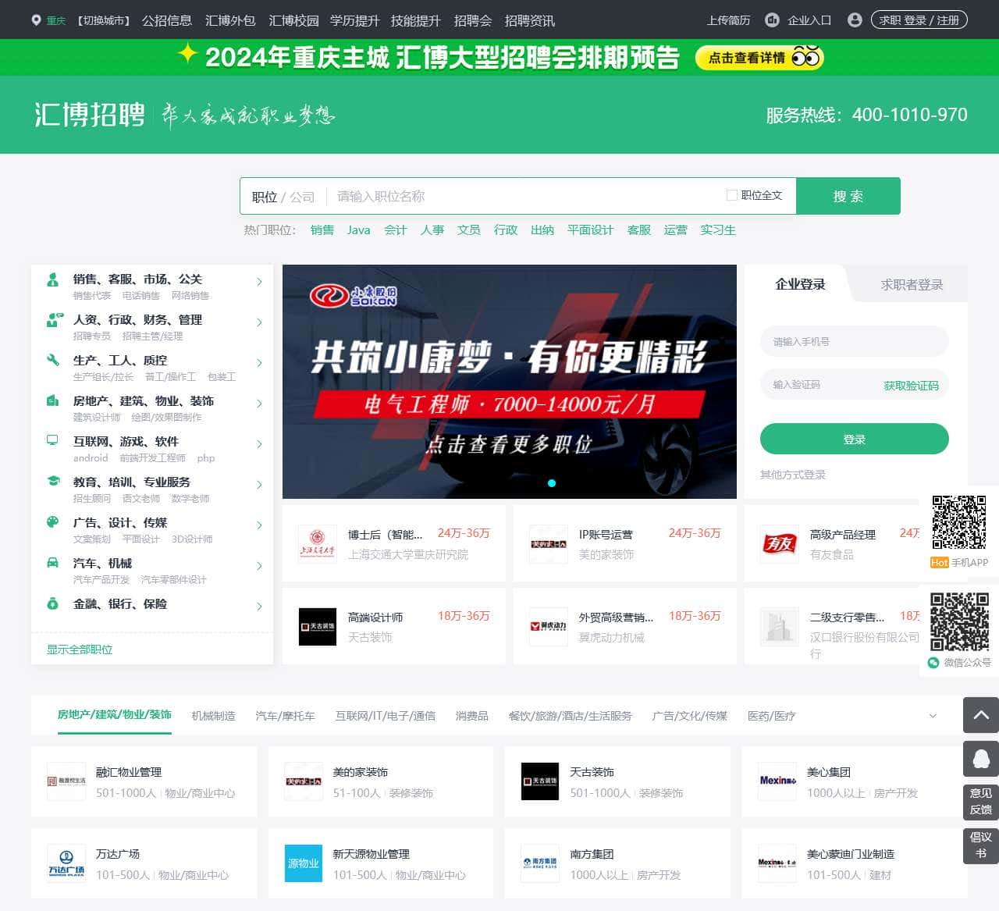Open 技能提升 in the top navigation
999x911 pixels.
click(x=416, y=20)
